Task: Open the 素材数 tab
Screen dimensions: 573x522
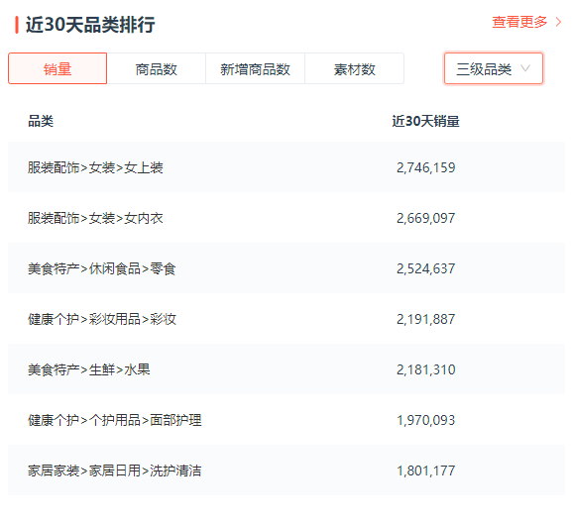Action: tap(355, 68)
